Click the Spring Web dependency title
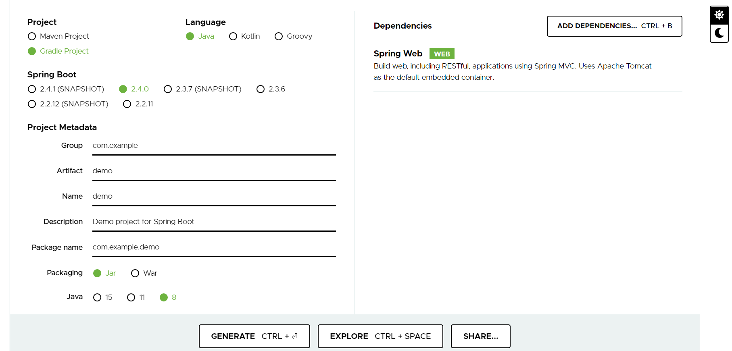The height and width of the screenshot is (351, 732). point(398,54)
